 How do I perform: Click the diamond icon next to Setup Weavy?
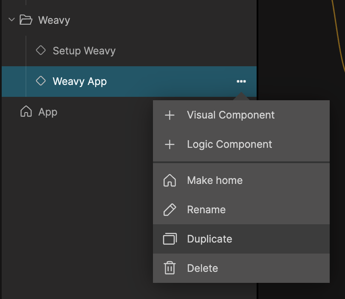pos(41,51)
